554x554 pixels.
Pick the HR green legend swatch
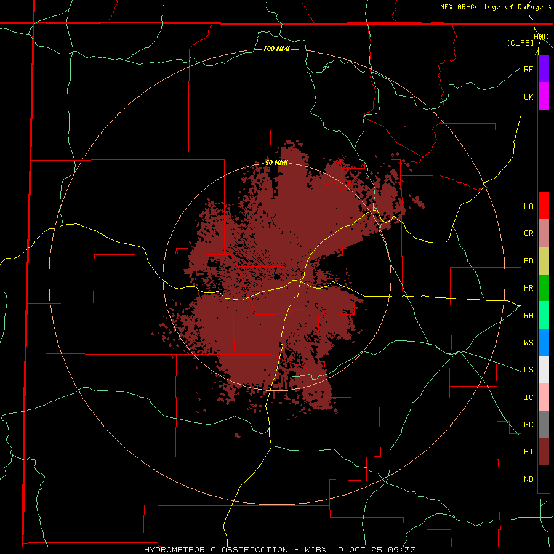544,288
